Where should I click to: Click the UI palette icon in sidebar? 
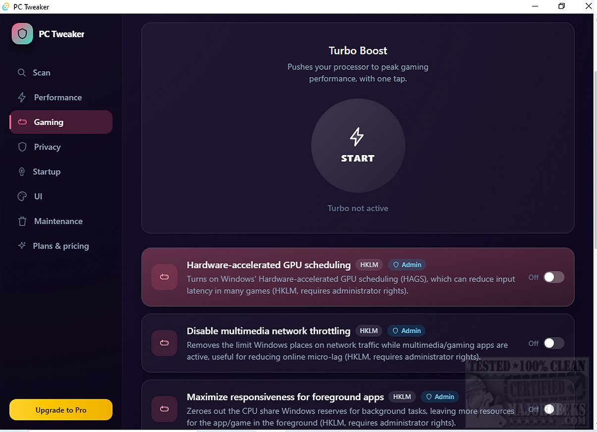tap(22, 197)
